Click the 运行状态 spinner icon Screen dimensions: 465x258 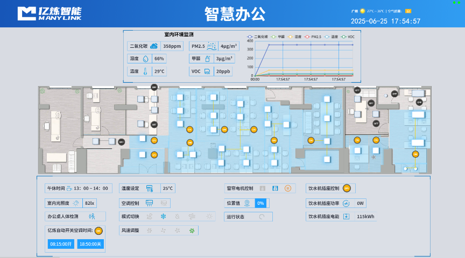click(x=262, y=217)
